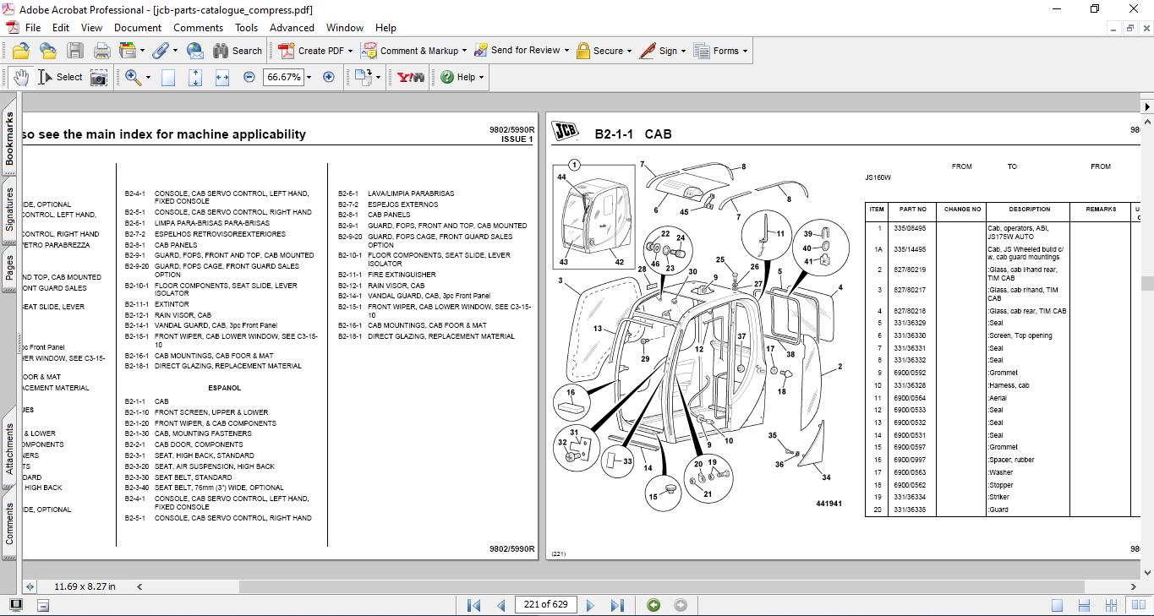
Task: Open the Tools menu
Action: pos(247,28)
